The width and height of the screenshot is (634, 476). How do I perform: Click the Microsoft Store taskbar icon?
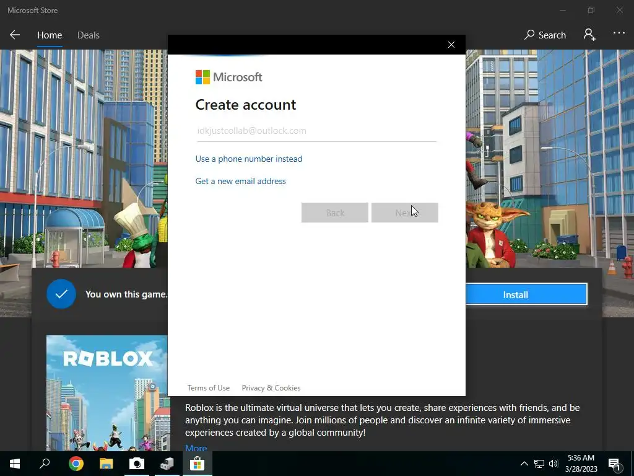(198, 464)
